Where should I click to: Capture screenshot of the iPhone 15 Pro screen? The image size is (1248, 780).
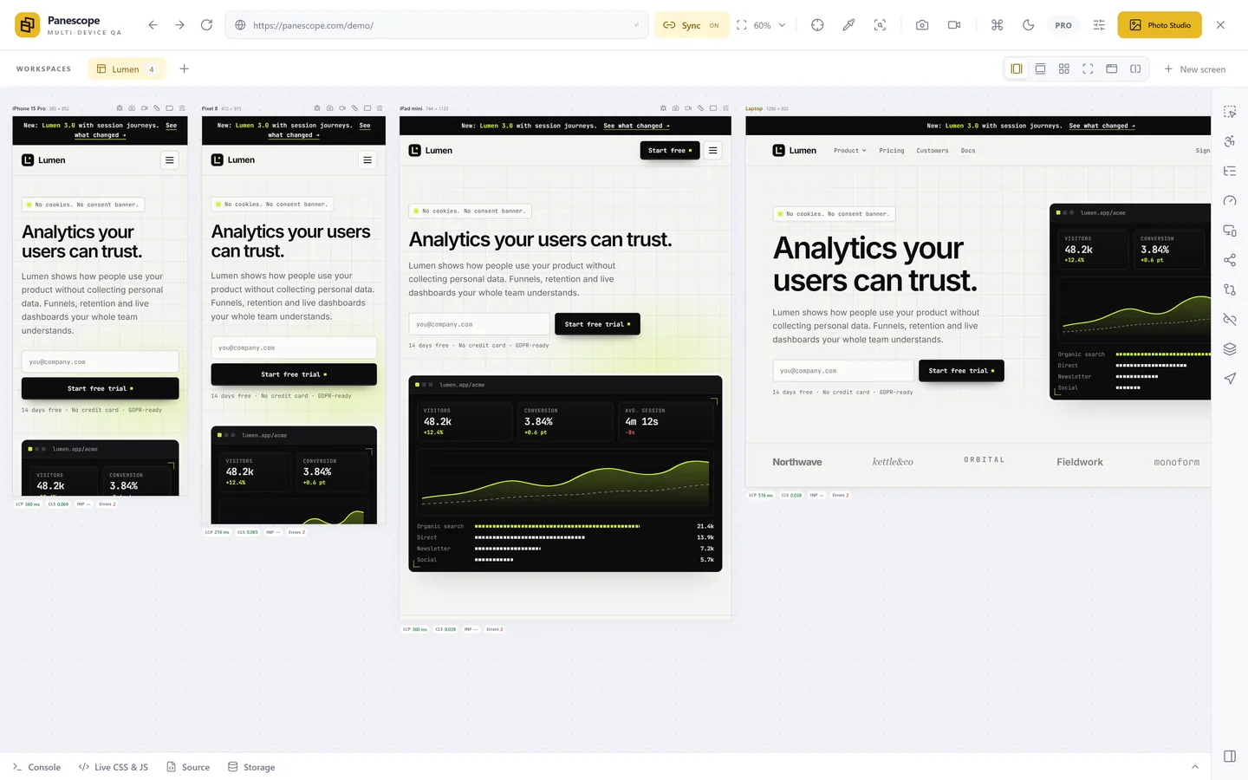click(x=132, y=108)
